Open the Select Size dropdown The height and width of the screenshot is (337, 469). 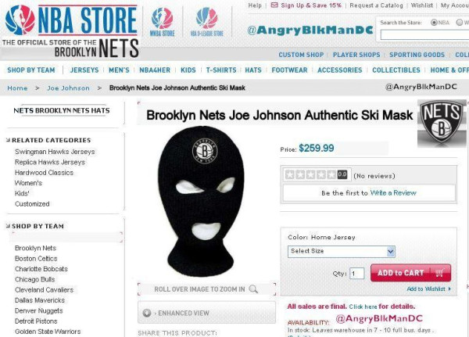click(342, 252)
